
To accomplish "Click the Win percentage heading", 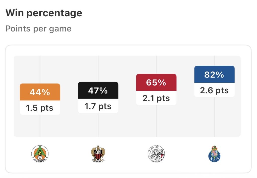I will [x=44, y=13].
